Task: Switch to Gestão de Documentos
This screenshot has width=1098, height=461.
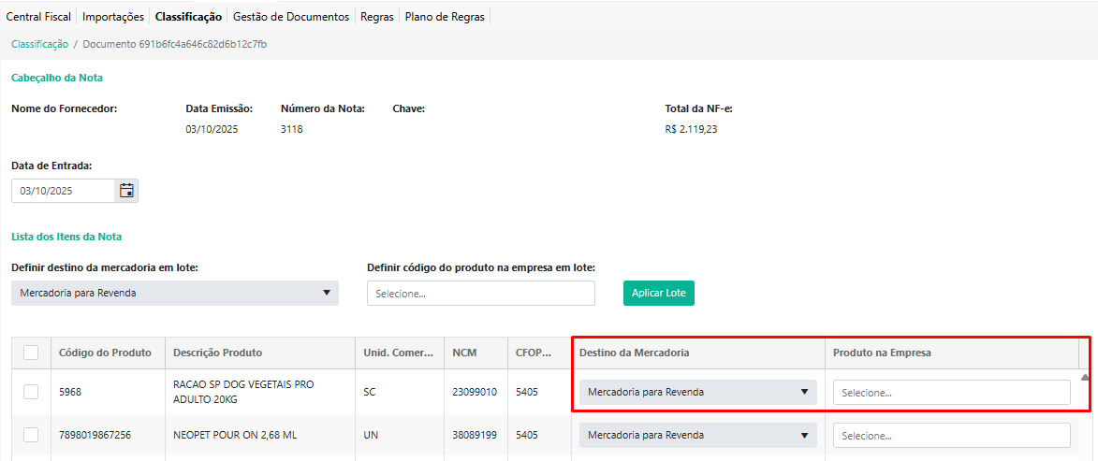Action: pos(291,17)
